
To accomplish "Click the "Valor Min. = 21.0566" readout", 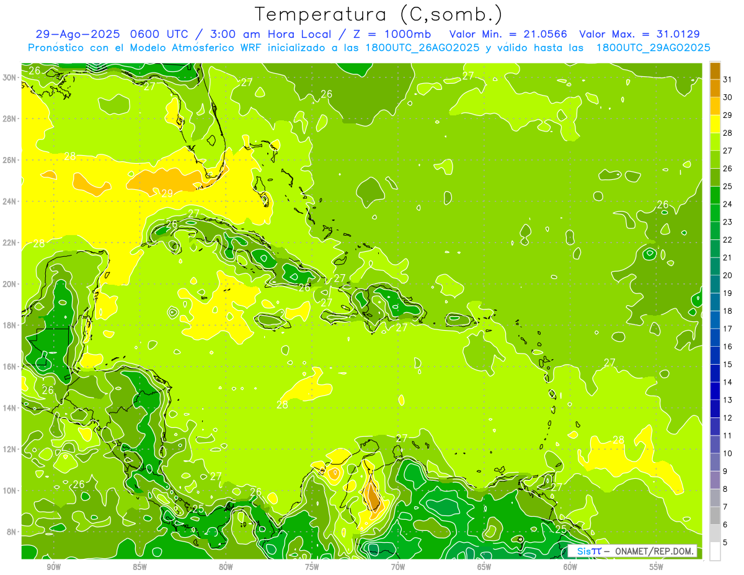I will [507, 34].
